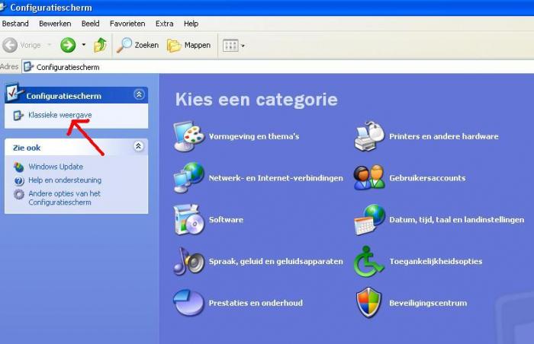Click the pie chart Prestaties icon
The width and height of the screenshot is (534, 344).
(x=188, y=303)
